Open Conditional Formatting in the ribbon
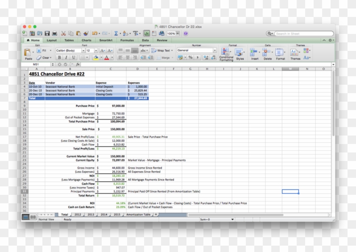Image resolution: width=356 pixels, height=252 pixels. coord(226,53)
